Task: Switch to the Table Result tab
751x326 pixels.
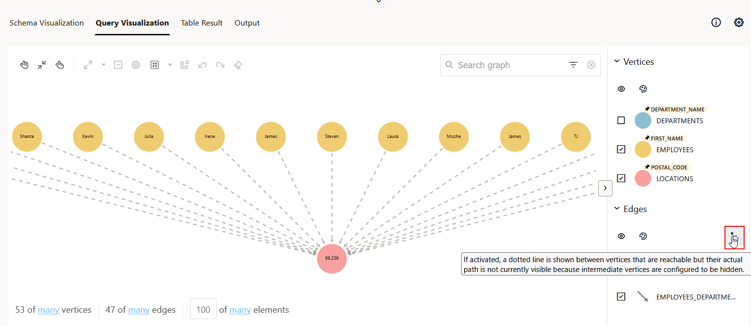Action: (x=202, y=23)
